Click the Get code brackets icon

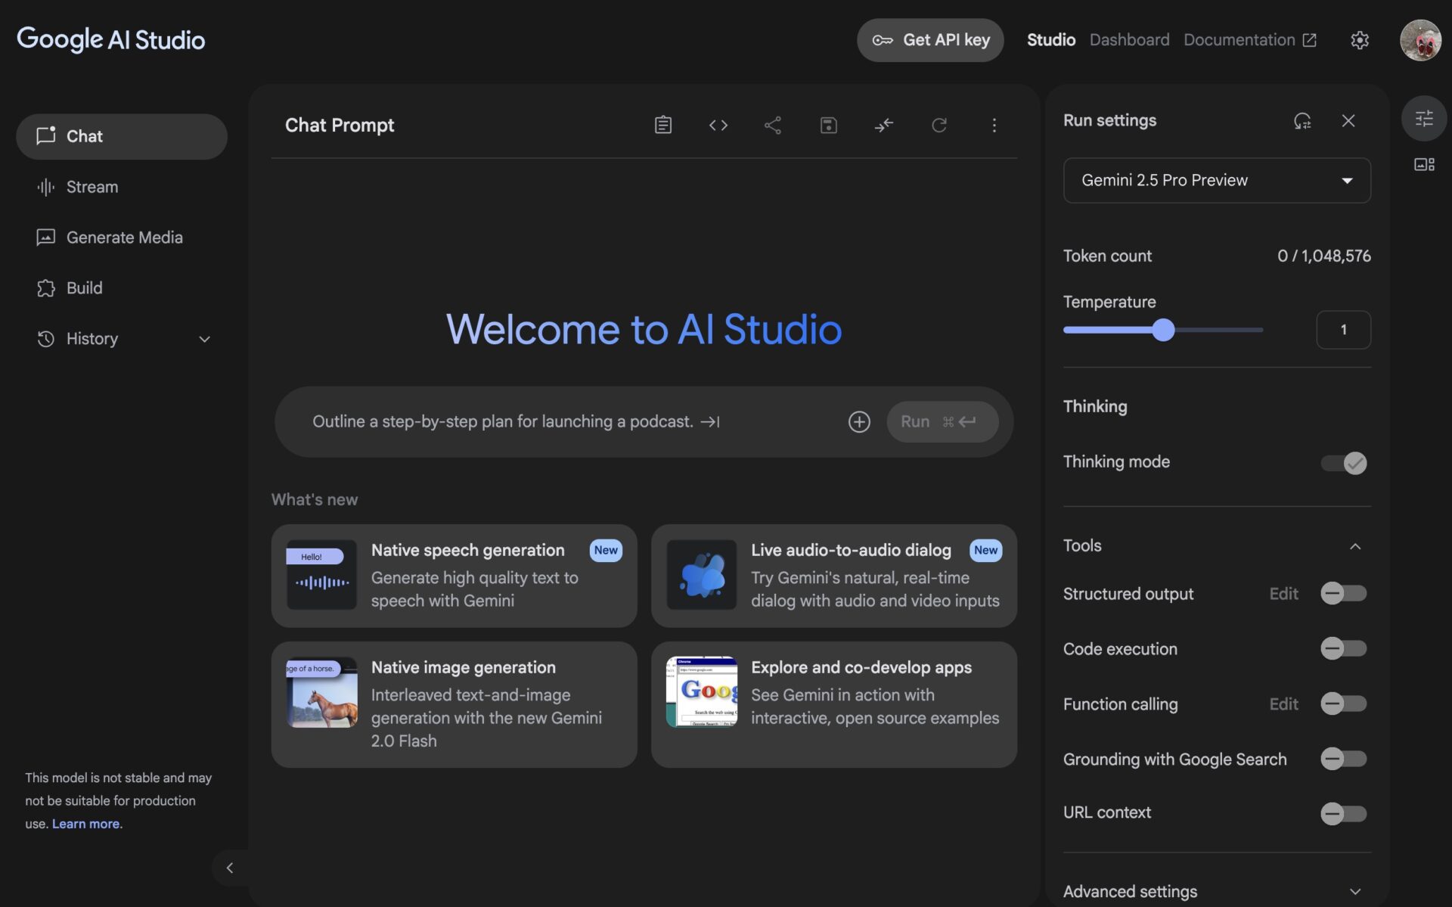coord(718,125)
